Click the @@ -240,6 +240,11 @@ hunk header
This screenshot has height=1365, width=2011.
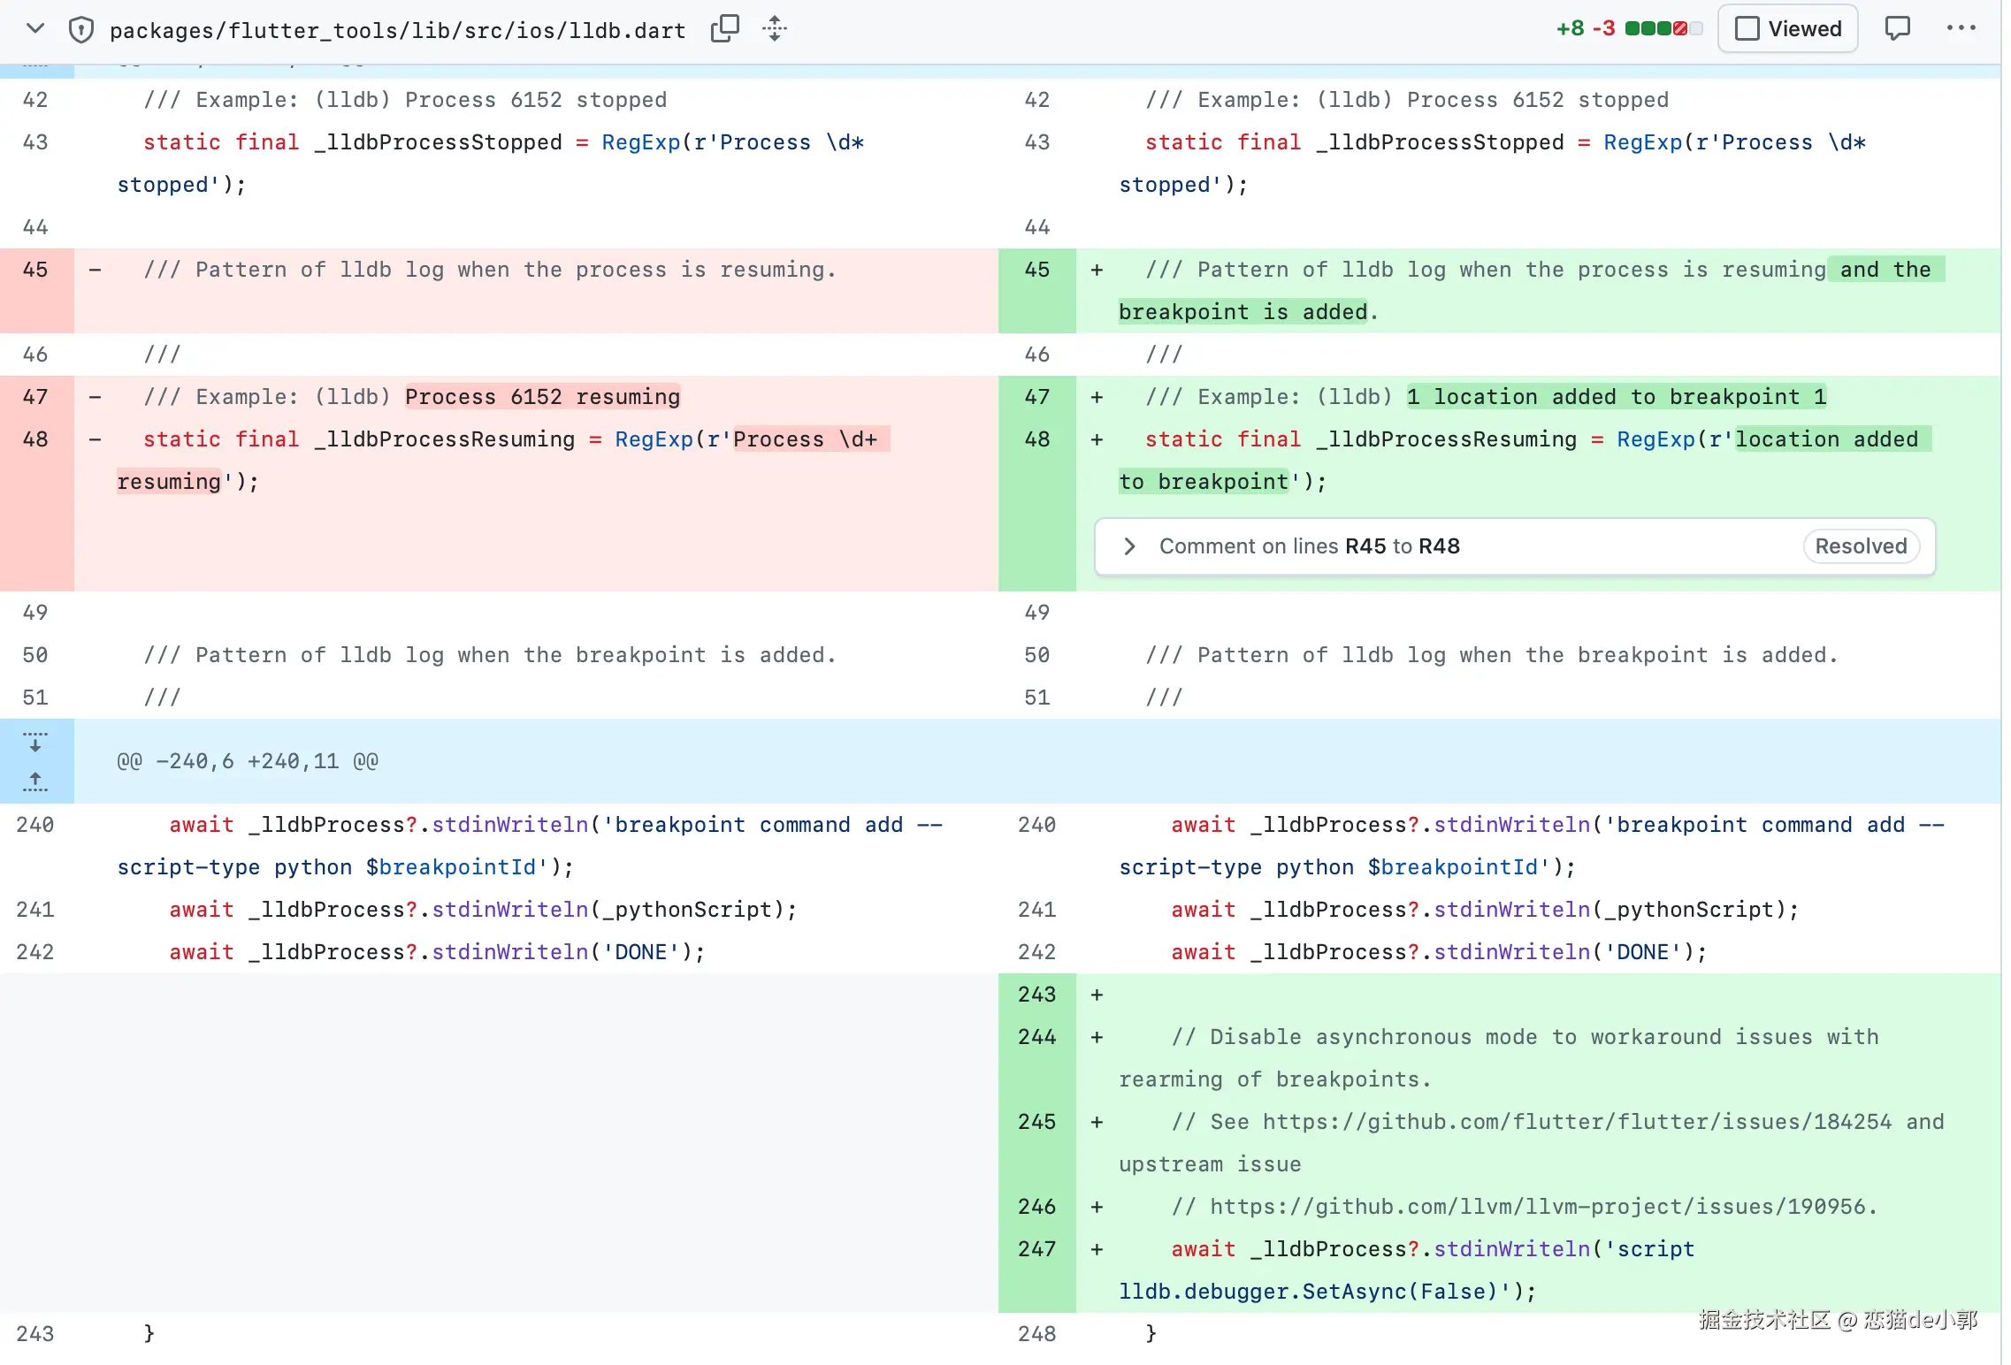(248, 761)
